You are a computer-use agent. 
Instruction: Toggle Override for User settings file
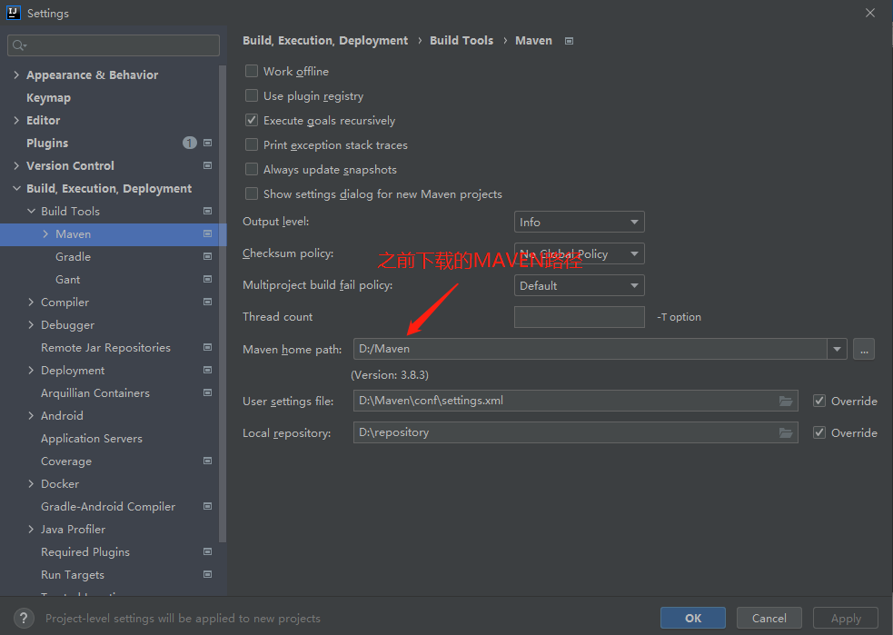[819, 401]
